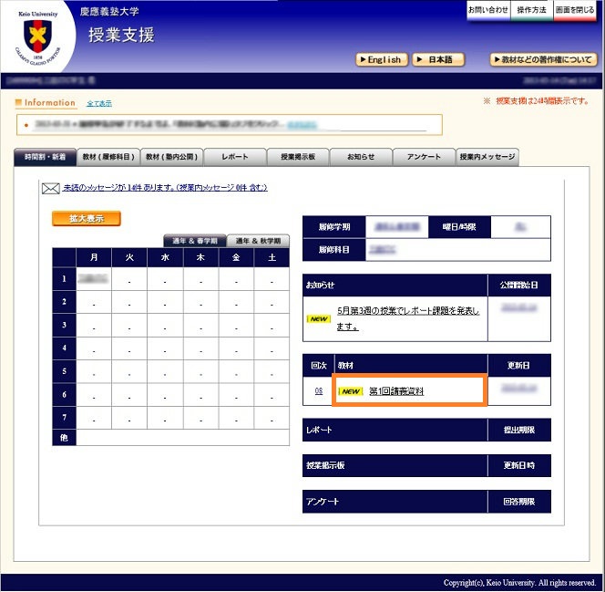This screenshot has width=605, height=592.
Task: Switch language with the English button
Action: 380,59
